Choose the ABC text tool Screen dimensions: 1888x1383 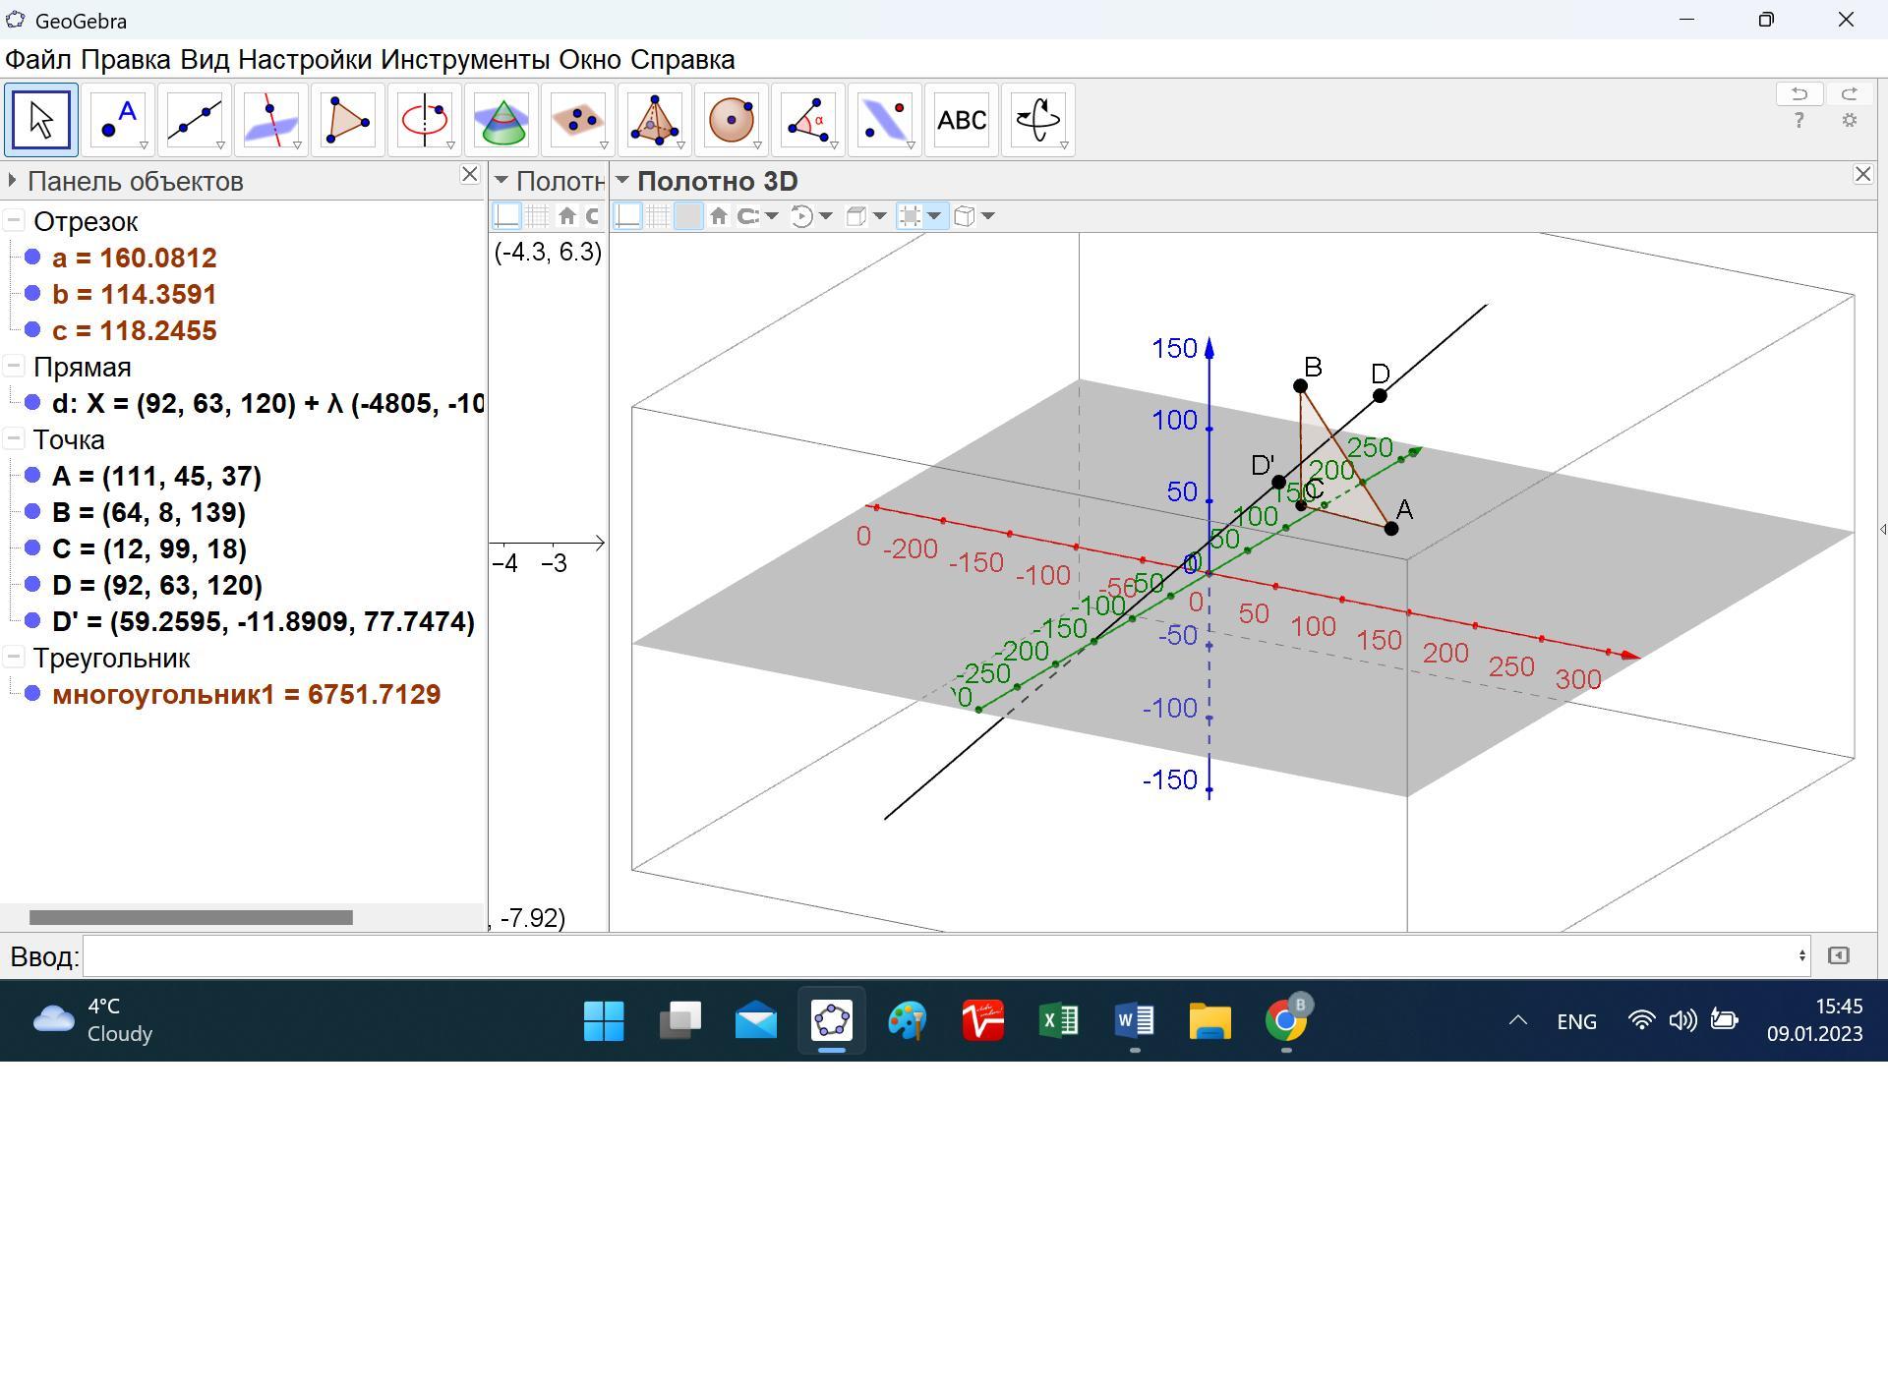pos(962,121)
